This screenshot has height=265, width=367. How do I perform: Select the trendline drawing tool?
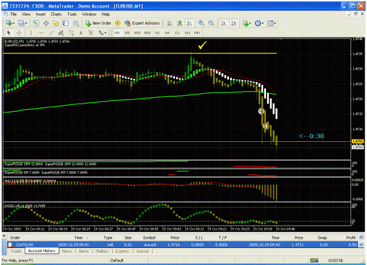(51, 33)
